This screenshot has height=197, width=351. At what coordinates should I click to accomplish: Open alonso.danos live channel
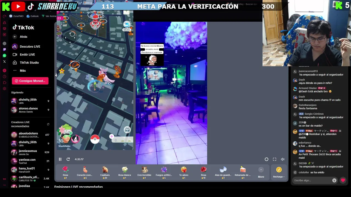tap(30, 110)
